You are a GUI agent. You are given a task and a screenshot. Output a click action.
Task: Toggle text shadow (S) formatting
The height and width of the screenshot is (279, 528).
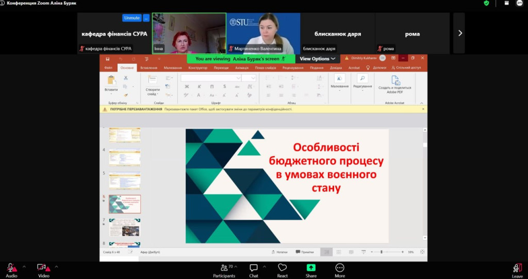coord(224,86)
